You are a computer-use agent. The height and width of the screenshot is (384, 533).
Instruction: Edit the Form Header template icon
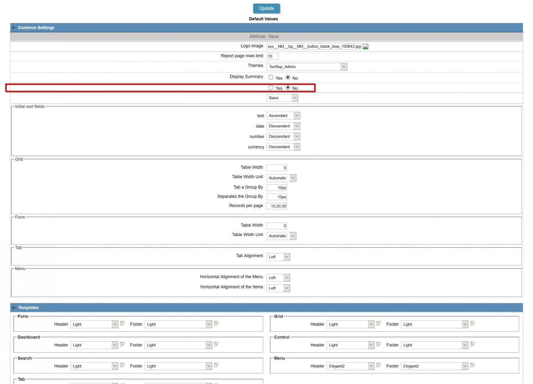(122, 324)
